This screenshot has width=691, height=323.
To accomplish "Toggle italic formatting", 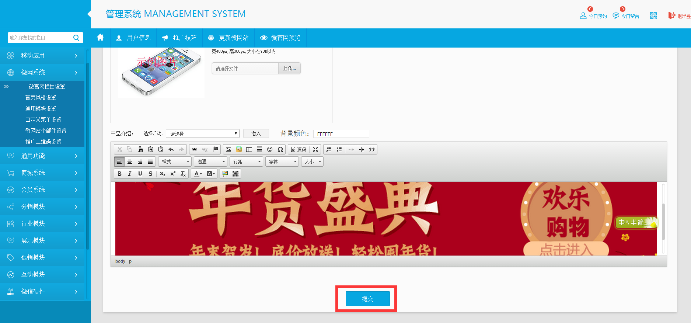I will click(x=130, y=174).
